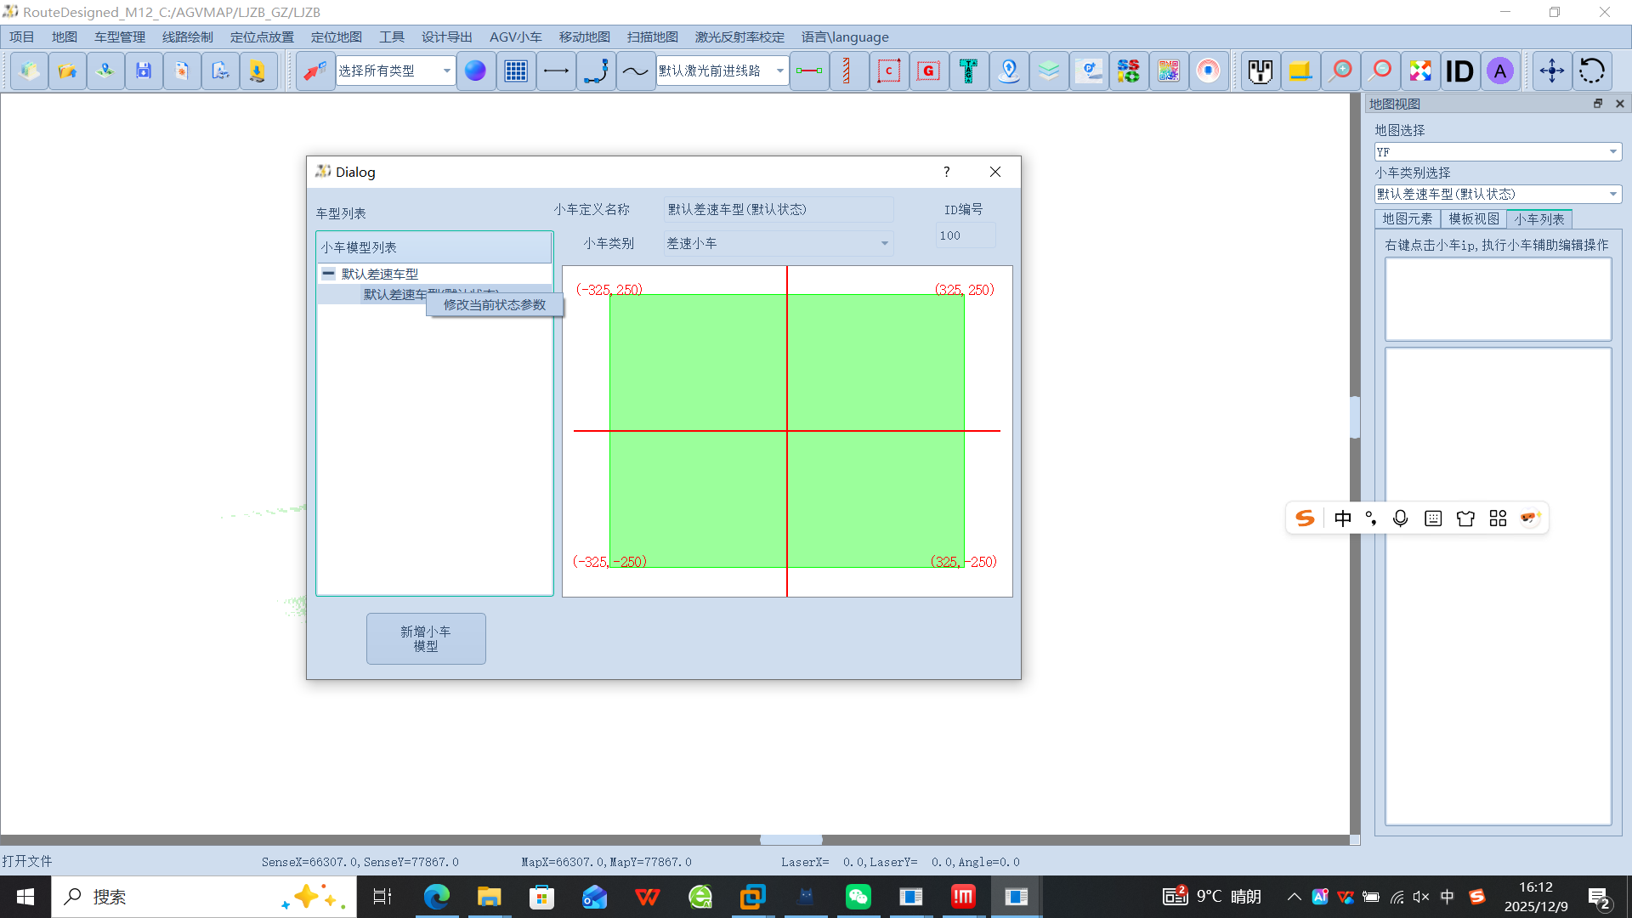Open the 车型管理 menu

coord(119,37)
